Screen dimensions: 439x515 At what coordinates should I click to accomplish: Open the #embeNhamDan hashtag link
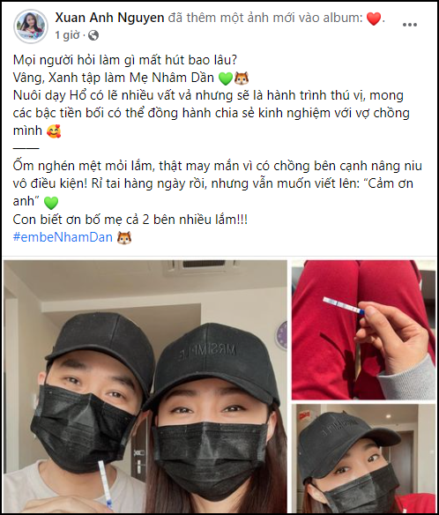63,237
